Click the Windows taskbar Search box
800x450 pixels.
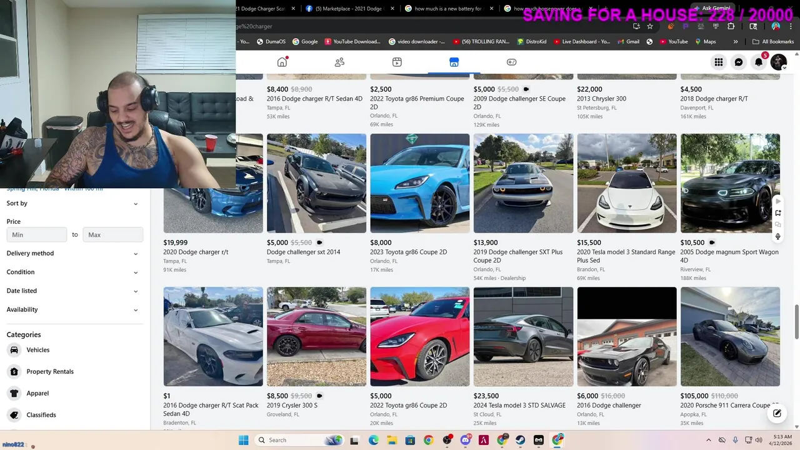pyautogui.click(x=299, y=440)
